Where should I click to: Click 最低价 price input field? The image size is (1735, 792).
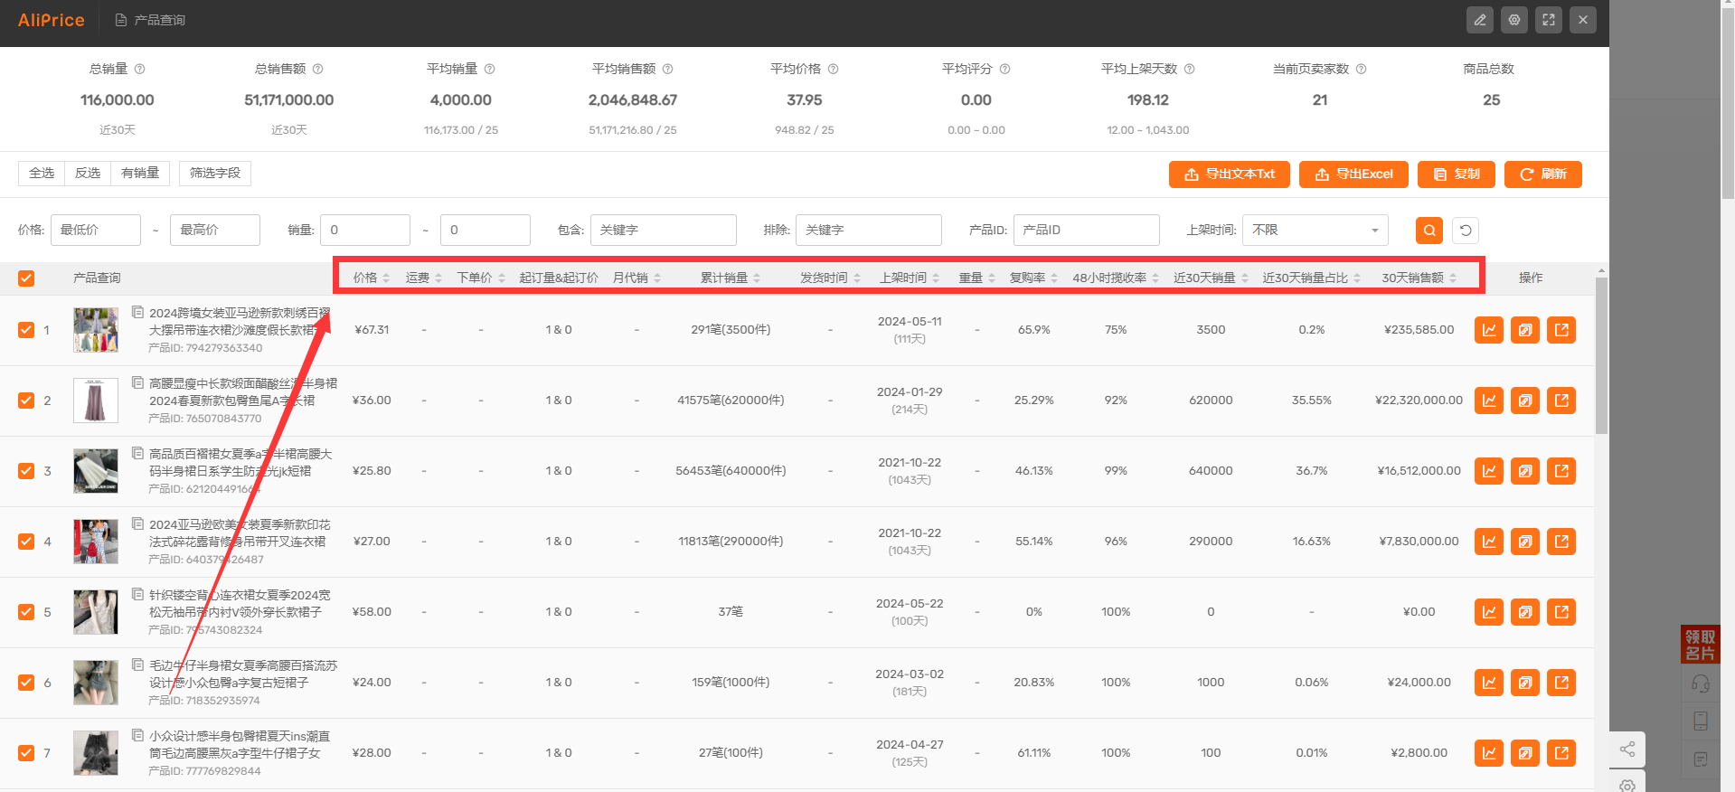[96, 231]
